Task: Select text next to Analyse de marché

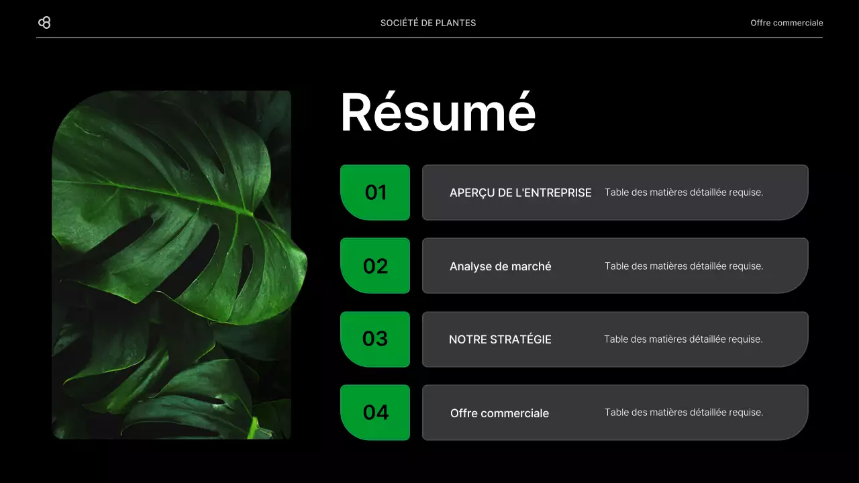Action: click(x=684, y=266)
